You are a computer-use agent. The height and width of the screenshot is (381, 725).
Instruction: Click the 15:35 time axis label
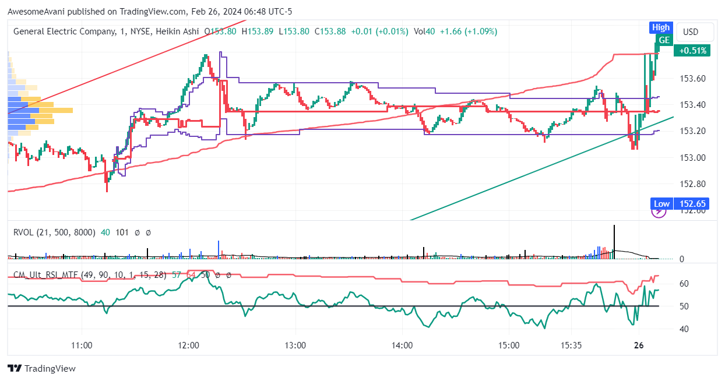click(x=571, y=345)
